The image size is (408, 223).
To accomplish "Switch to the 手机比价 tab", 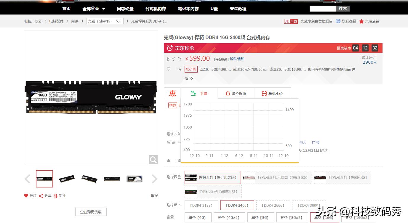I will coord(272,94).
